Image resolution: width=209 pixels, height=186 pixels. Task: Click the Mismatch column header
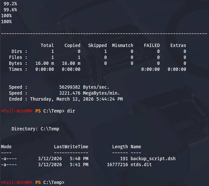[123, 45]
